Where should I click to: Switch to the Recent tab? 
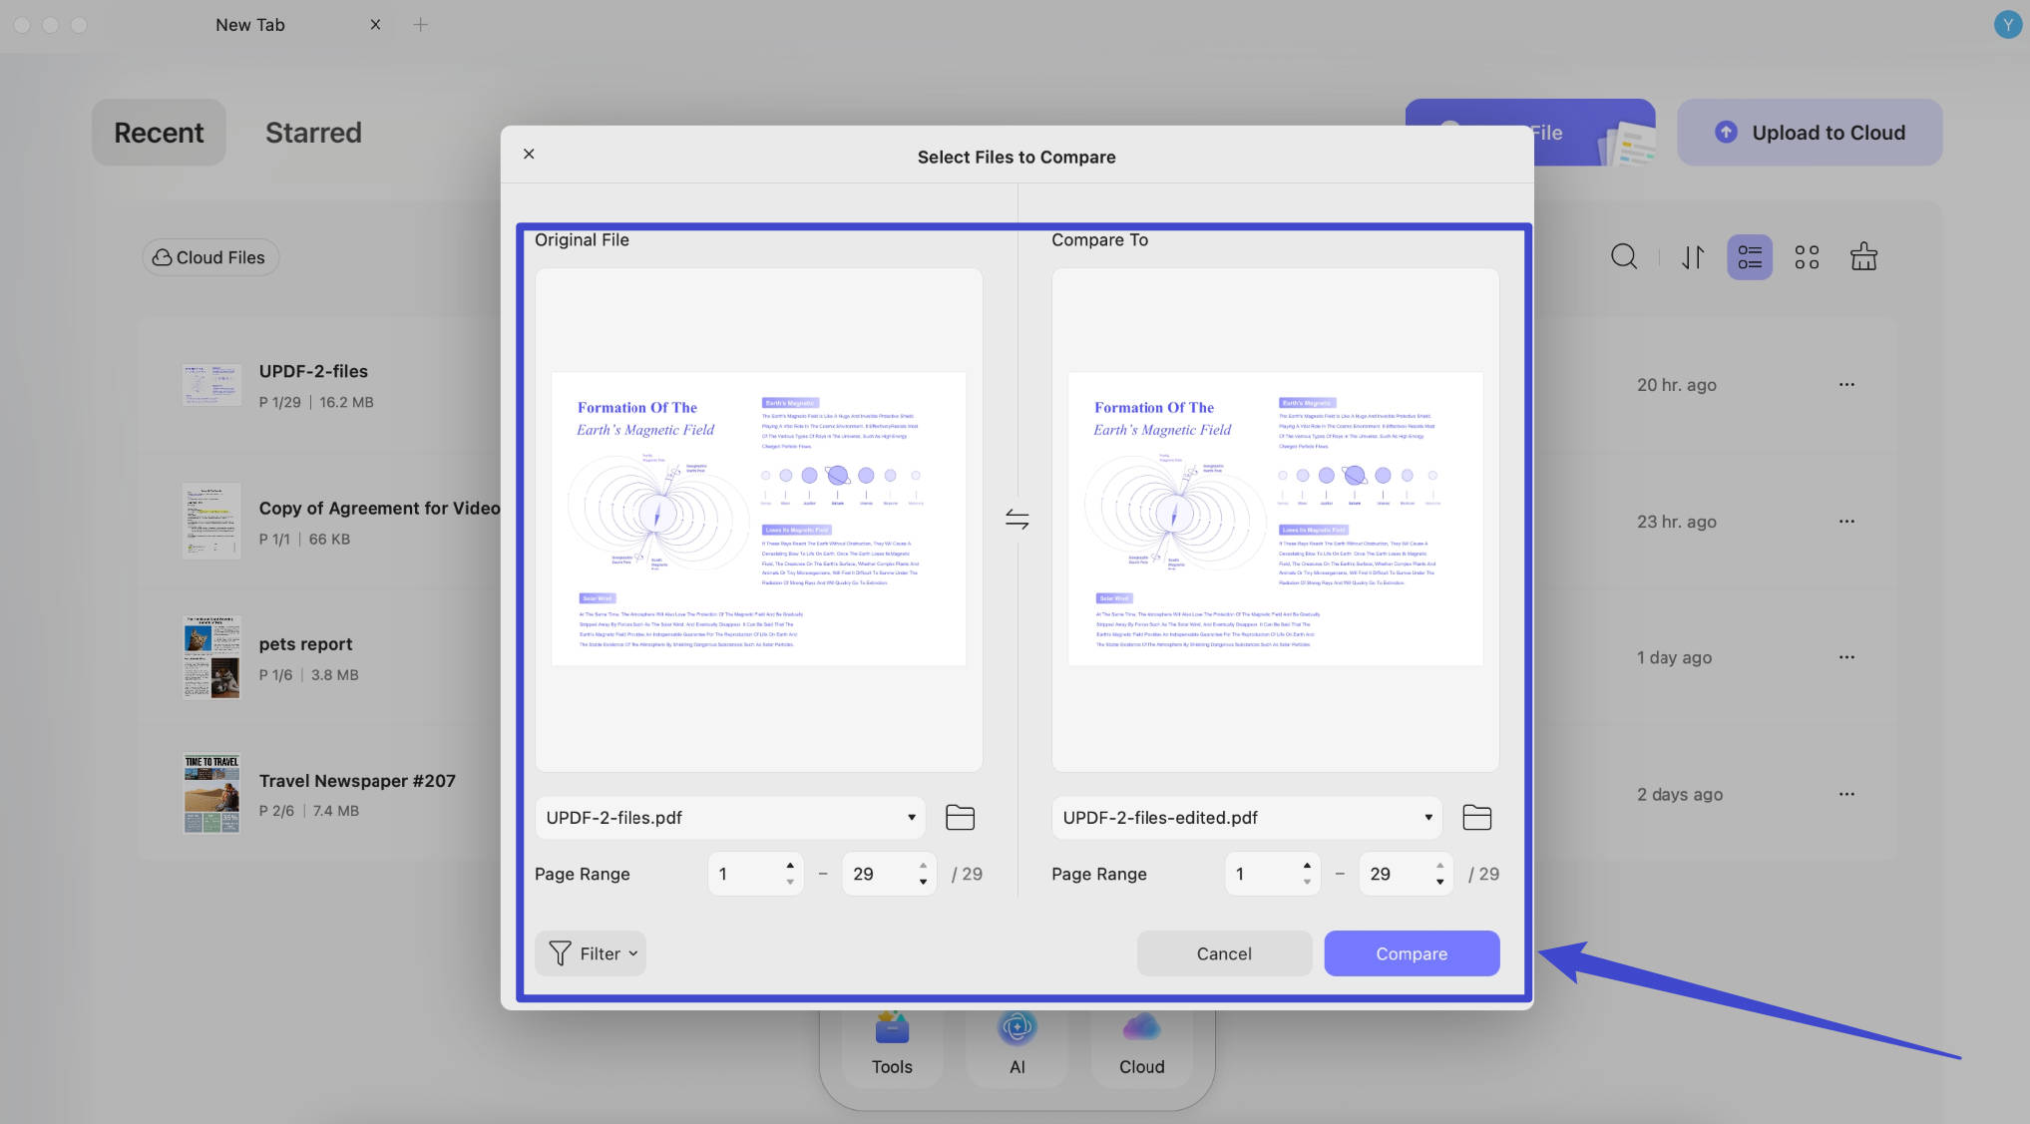(x=159, y=132)
